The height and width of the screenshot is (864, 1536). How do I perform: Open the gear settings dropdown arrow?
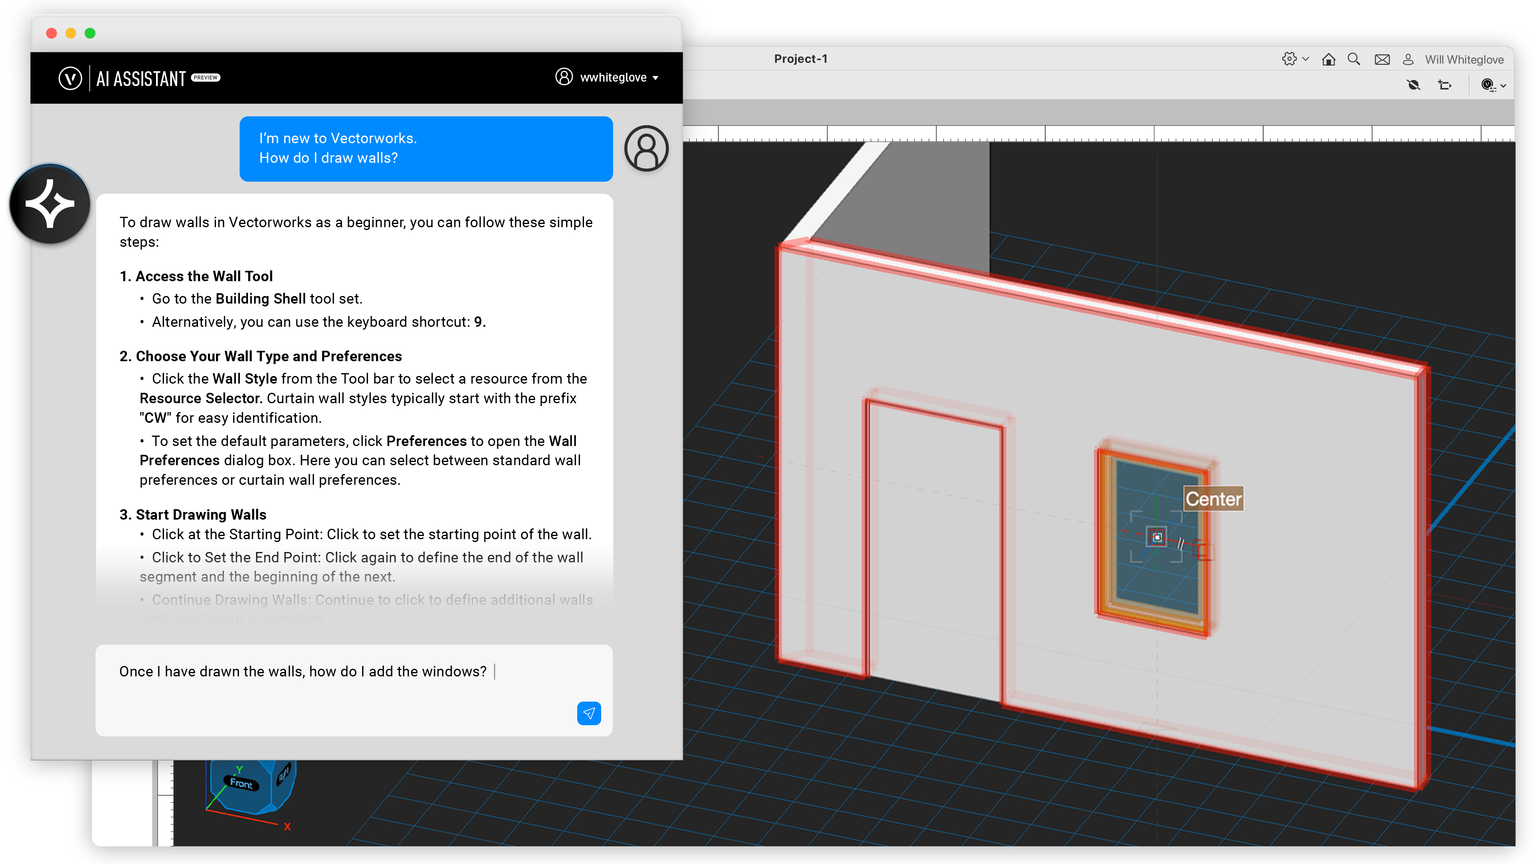[x=1306, y=60]
